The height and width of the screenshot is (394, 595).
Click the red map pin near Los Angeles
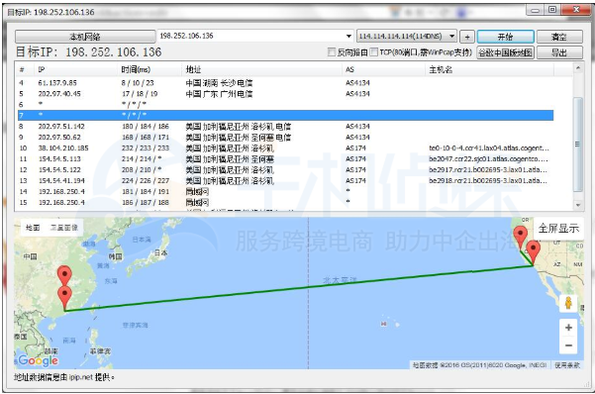pos(534,252)
